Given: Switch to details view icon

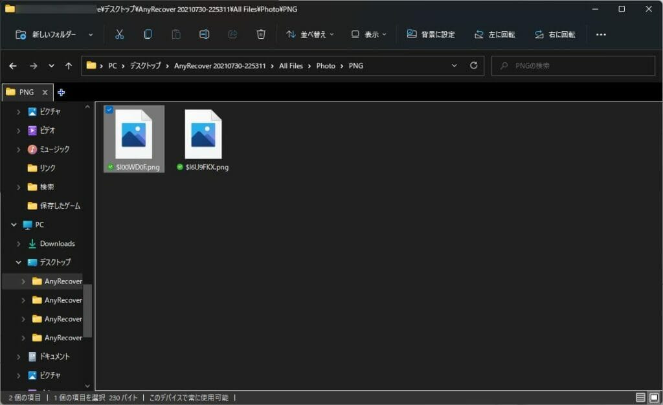Looking at the screenshot, I should [x=640, y=397].
